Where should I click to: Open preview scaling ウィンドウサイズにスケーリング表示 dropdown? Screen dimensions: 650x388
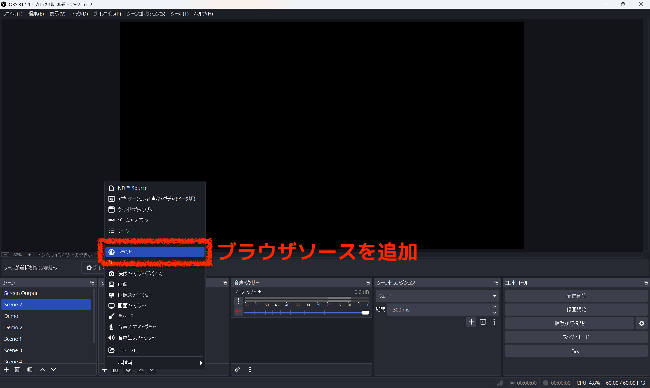[64, 255]
